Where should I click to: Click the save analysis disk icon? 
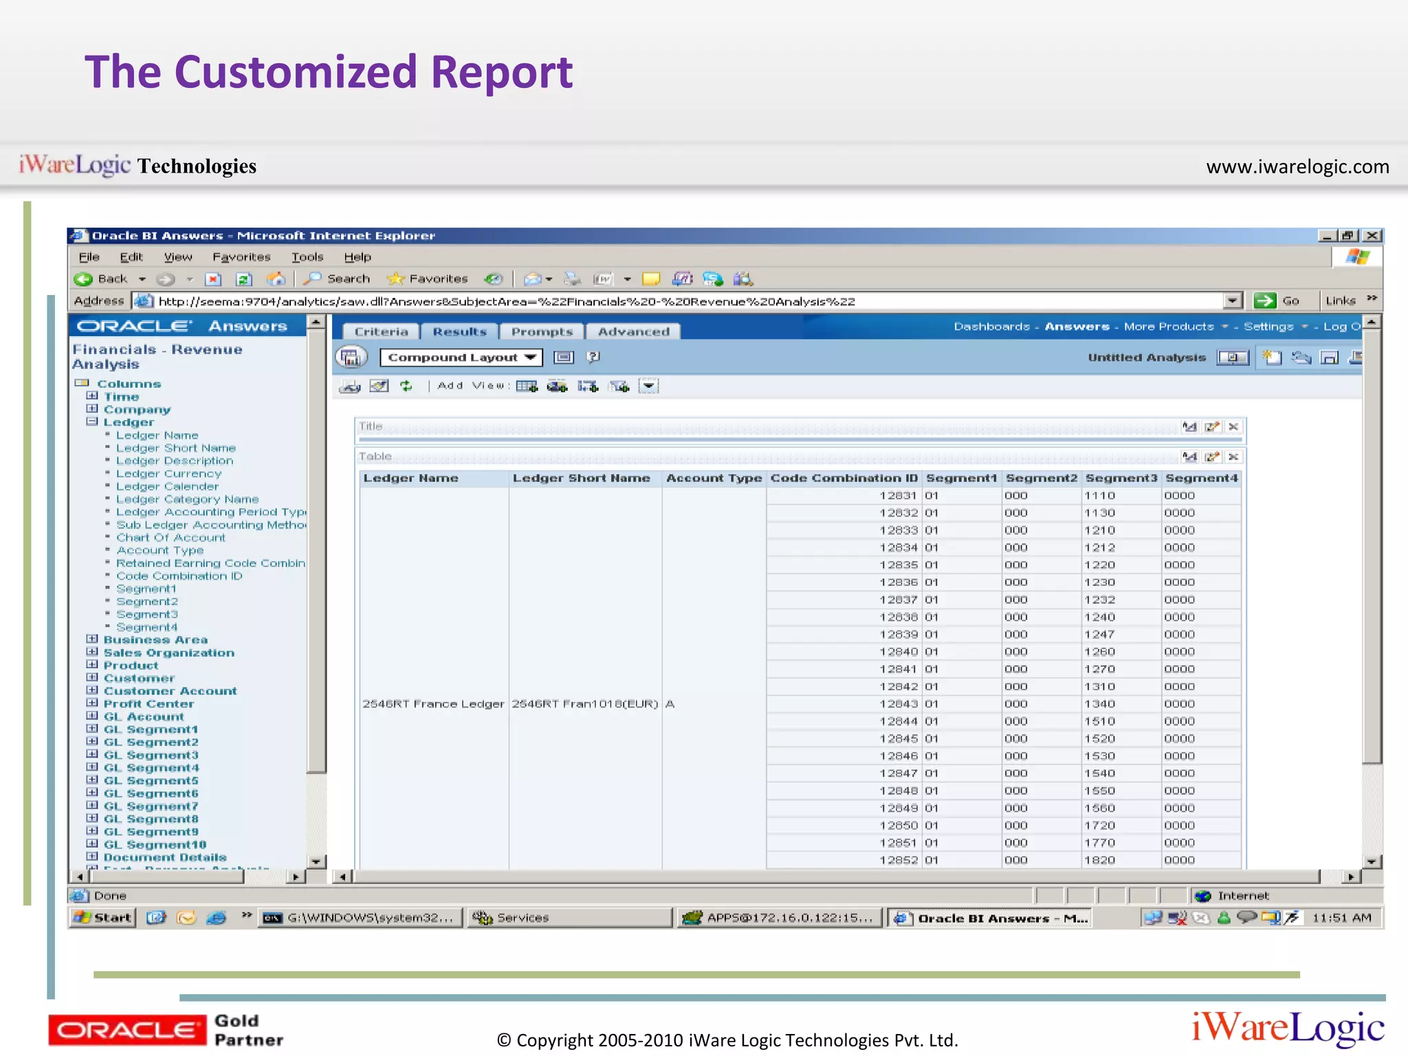tap(1330, 357)
